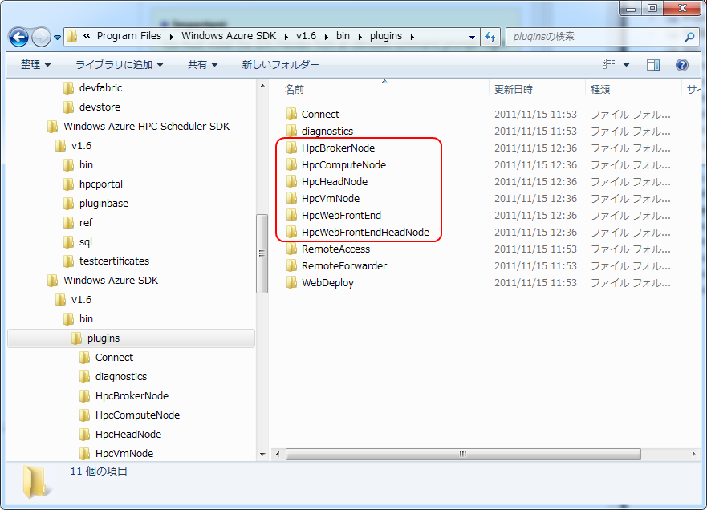The width and height of the screenshot is (707, 510).
Task: Refresh the plugins folder view
Action: tap(490, 37)
